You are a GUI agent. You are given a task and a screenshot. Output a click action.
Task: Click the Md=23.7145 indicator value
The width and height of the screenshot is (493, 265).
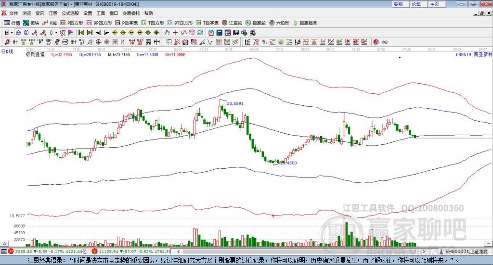pos(119,55)
